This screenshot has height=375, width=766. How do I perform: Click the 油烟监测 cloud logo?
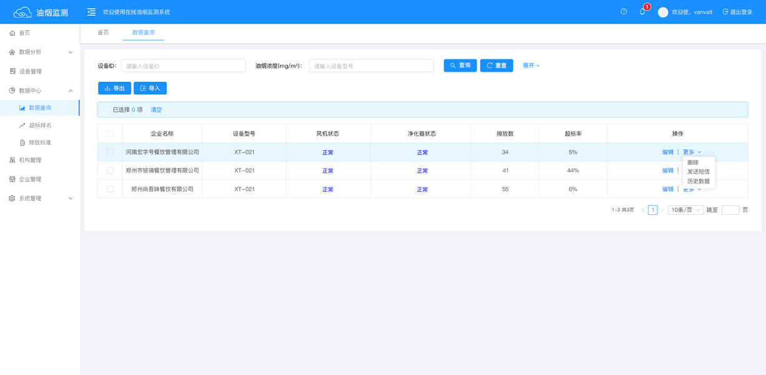click(x=22, y=12)
